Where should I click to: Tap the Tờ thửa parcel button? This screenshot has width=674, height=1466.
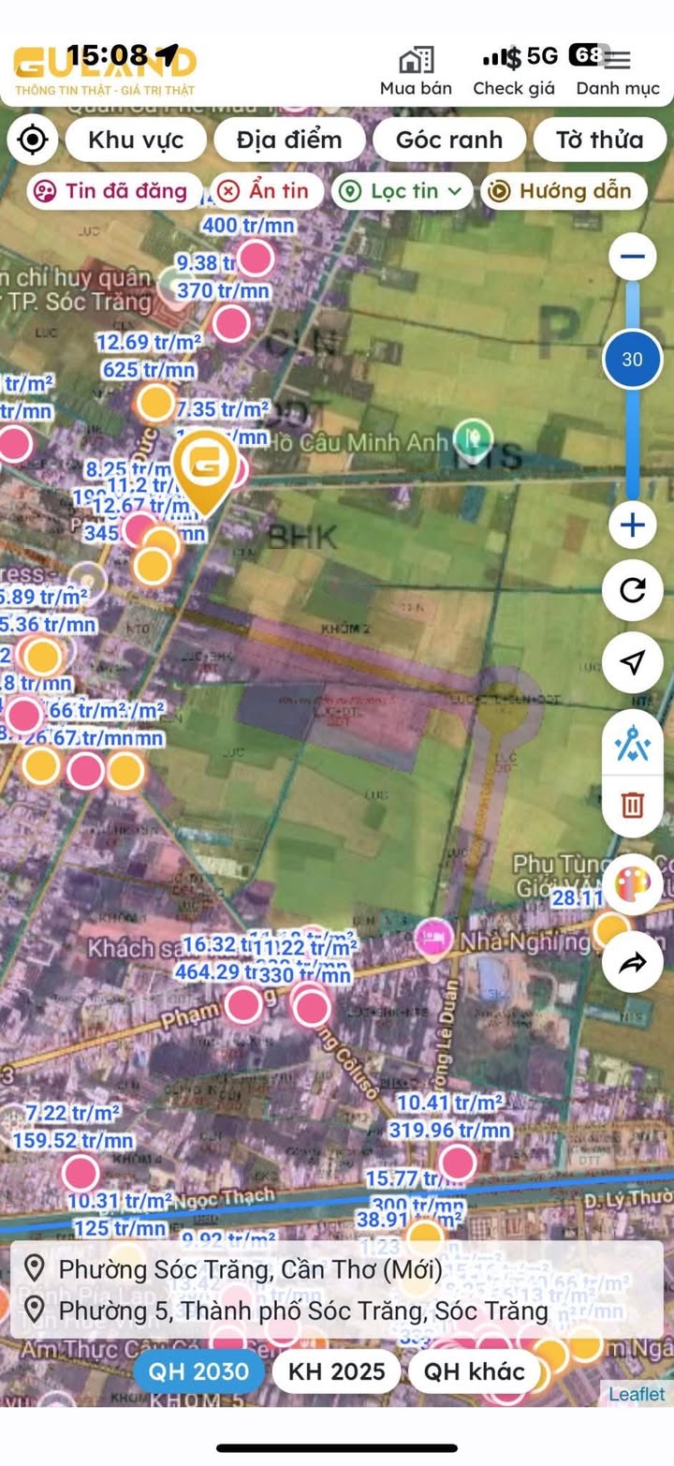point(600,141)
